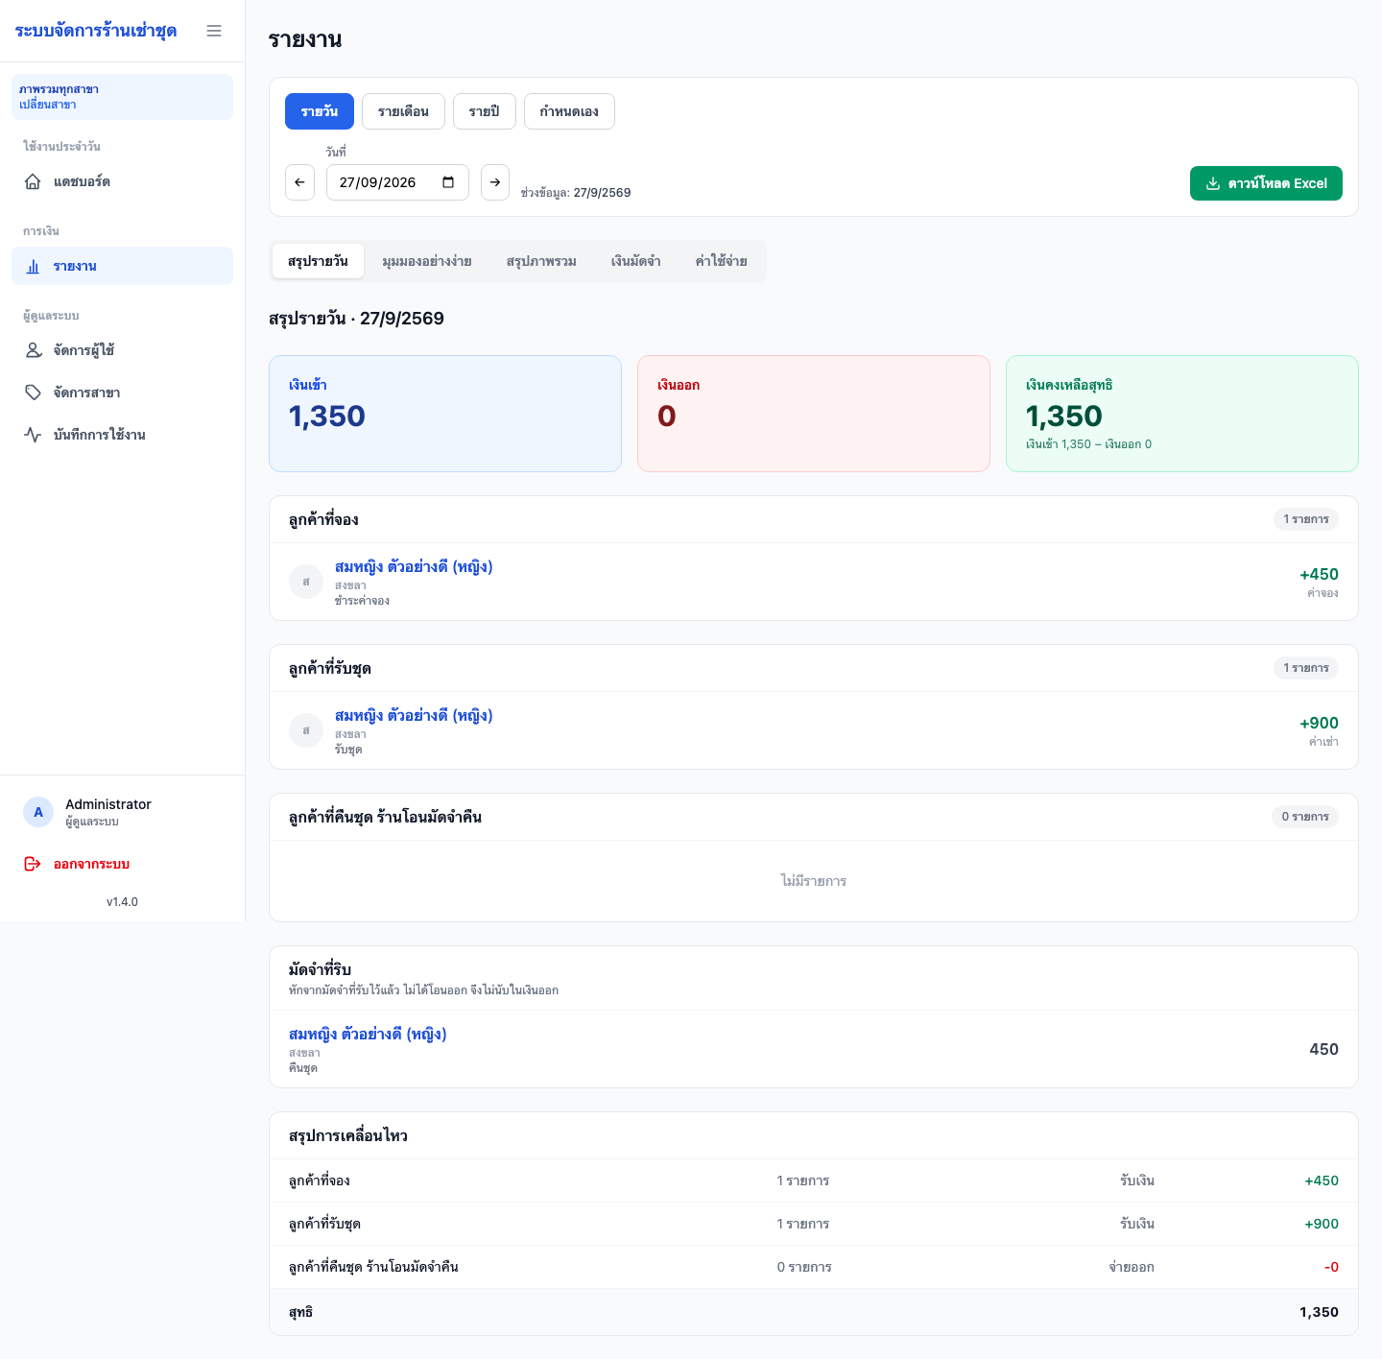Click เปลี่ยนสาขา to change branch

tap(48, 105)
